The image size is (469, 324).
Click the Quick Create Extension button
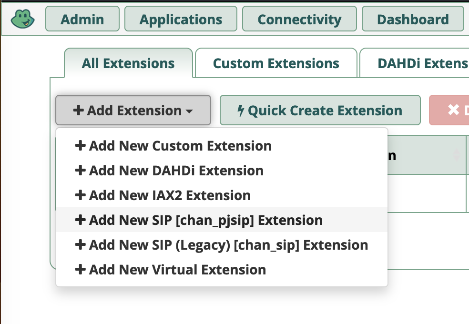(320, 110)
